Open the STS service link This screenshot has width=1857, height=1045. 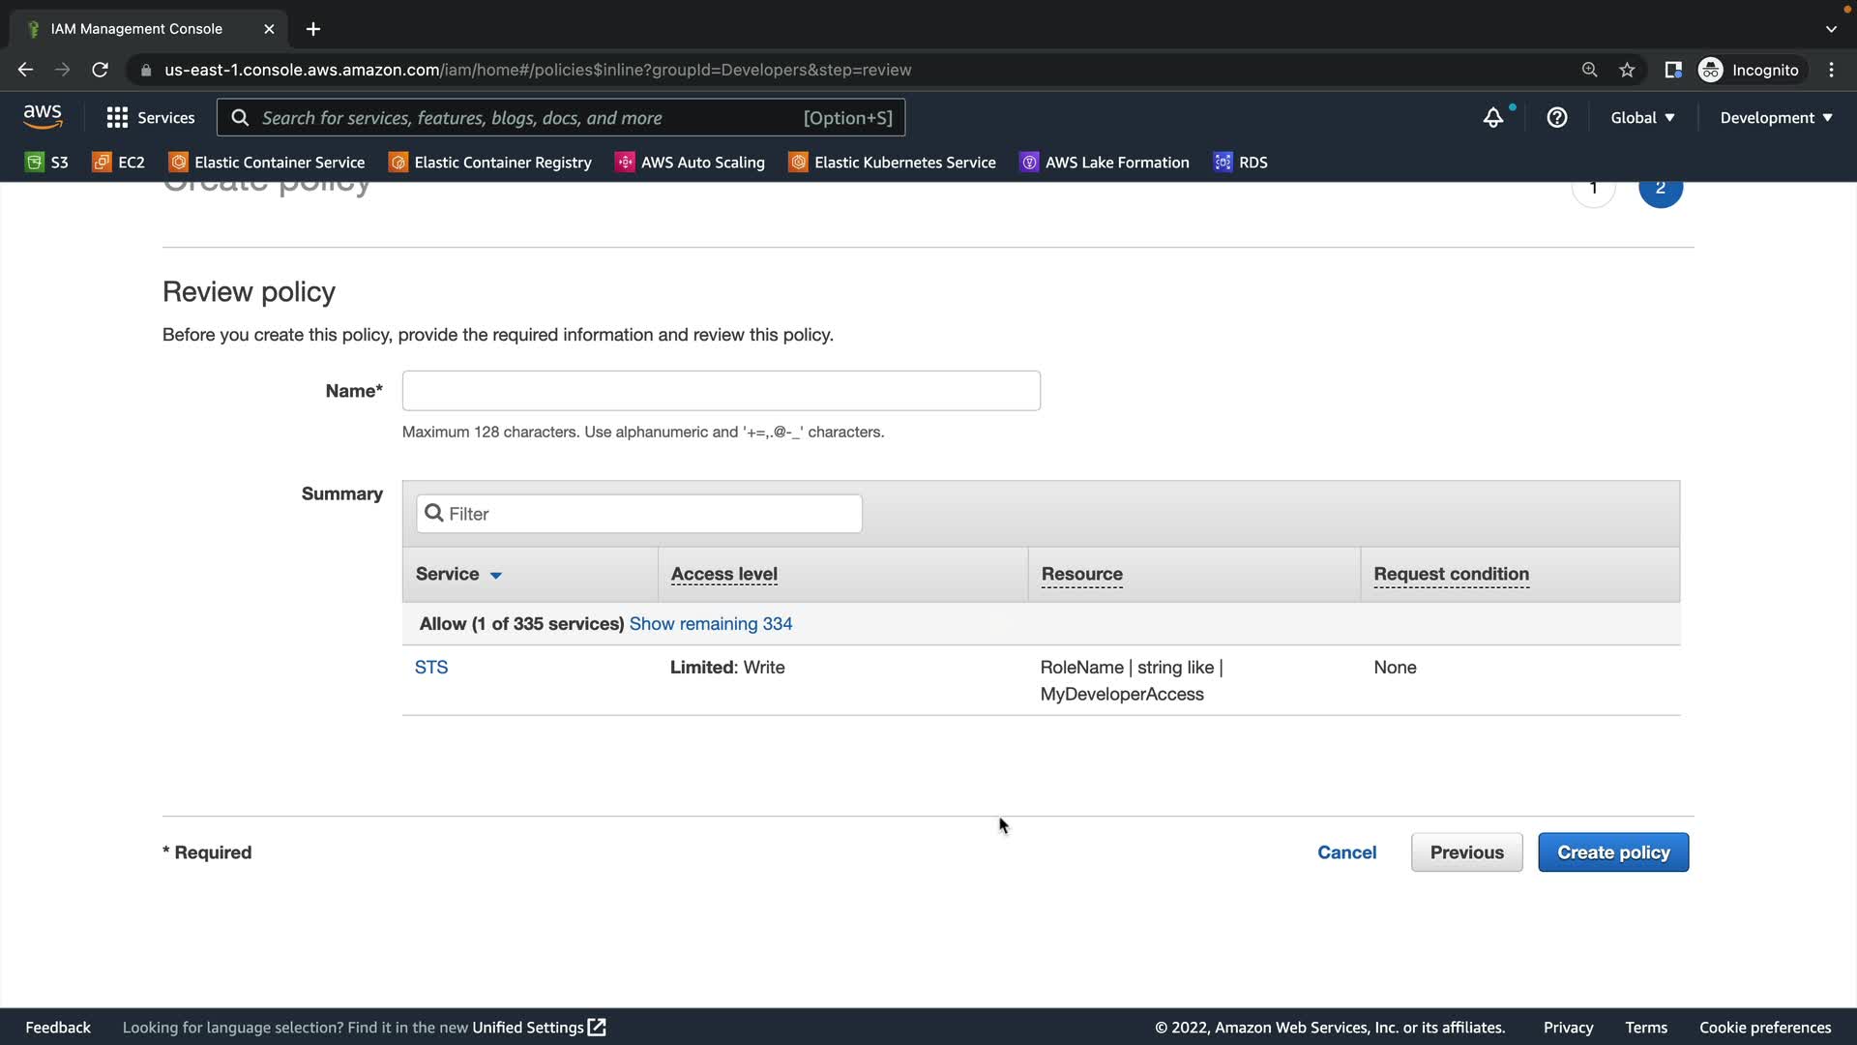(431, 668)
